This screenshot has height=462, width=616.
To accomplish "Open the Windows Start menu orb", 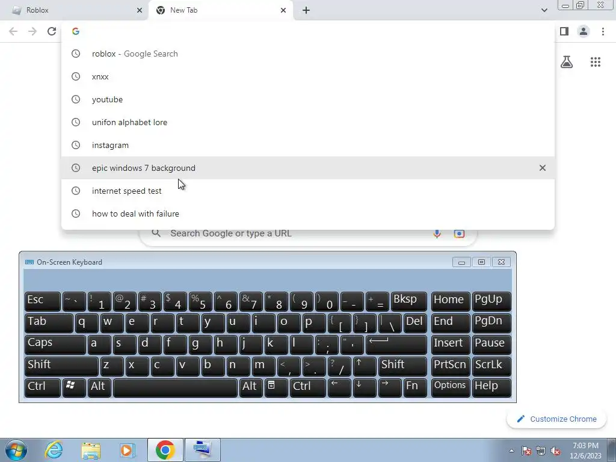I will coord(16,450).
